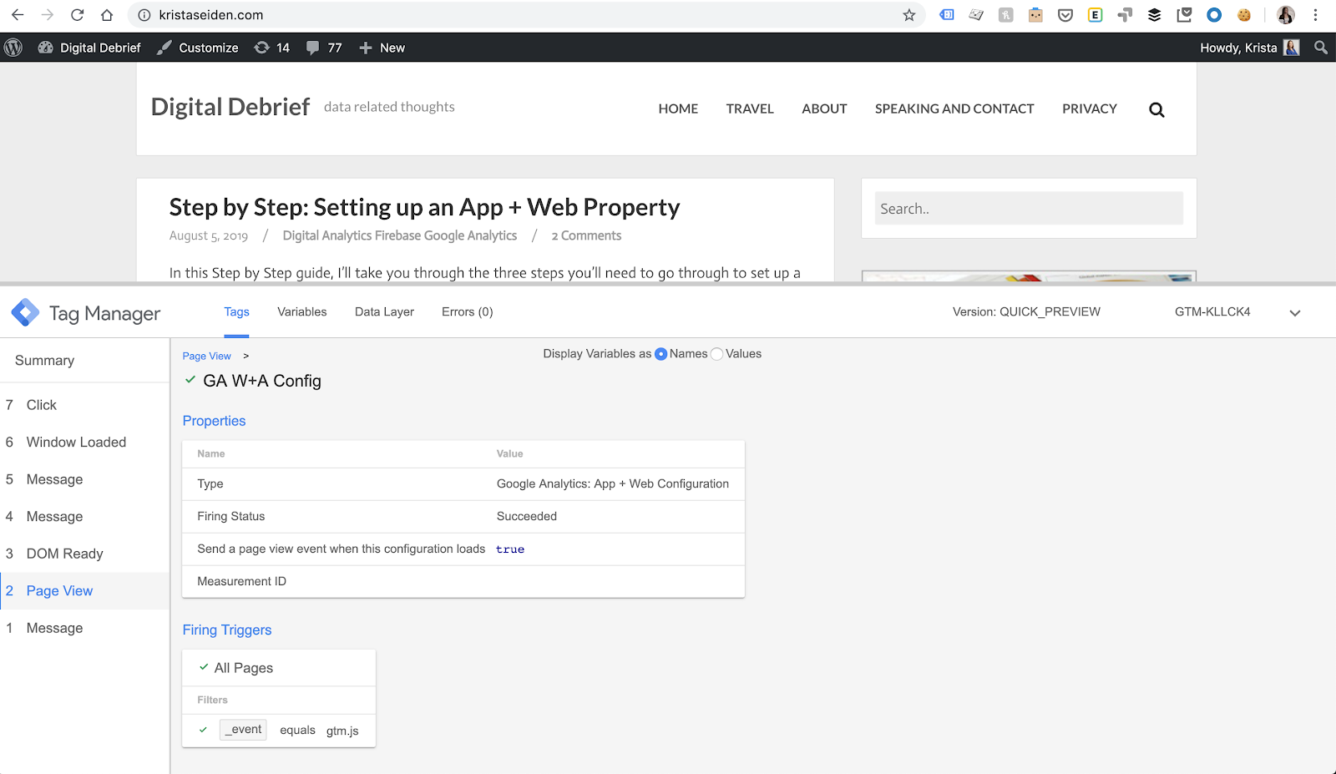Viewport: 1336px width, 774px height.
Task: Click the Tag Manager logo
Action: [x=25, y=313]
